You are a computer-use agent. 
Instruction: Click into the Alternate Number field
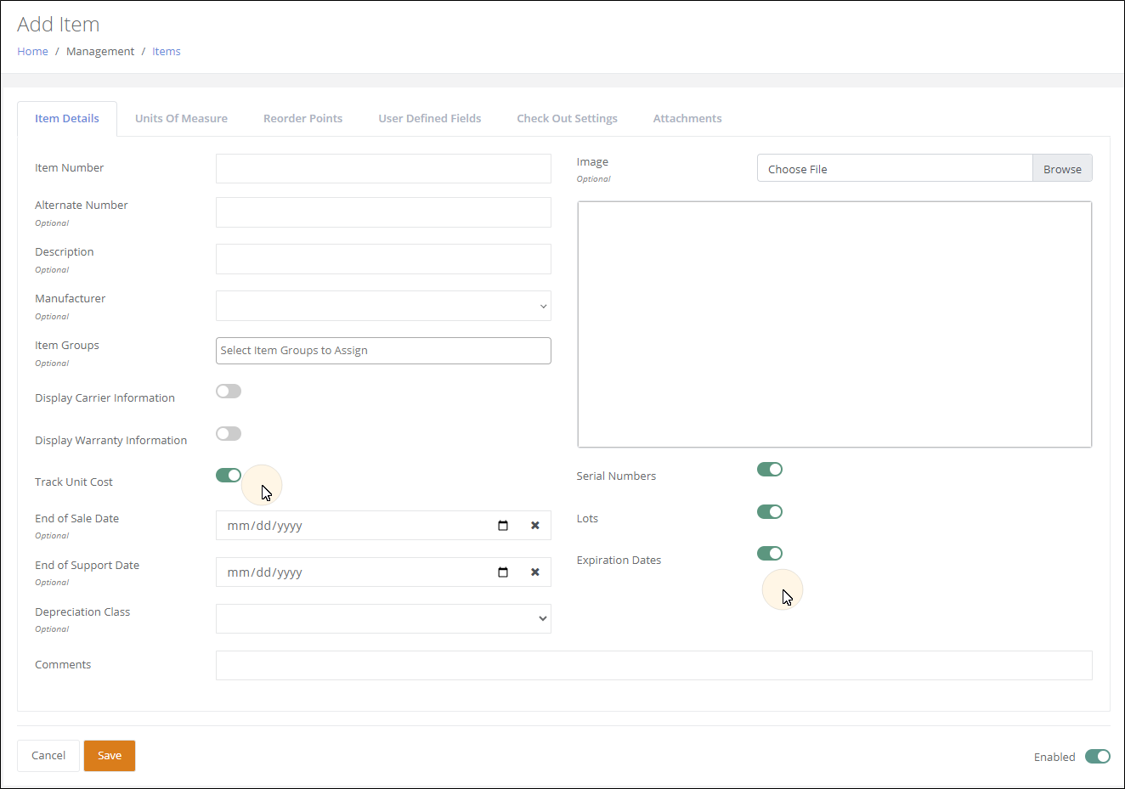tap(383, 212)
